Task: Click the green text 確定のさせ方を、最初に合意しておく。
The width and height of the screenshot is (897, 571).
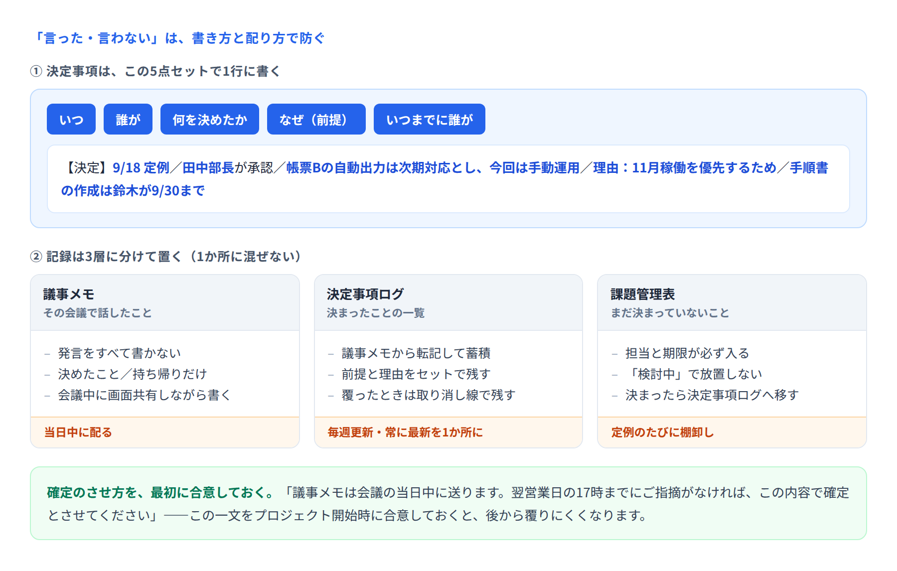Action: coord(161,493)
